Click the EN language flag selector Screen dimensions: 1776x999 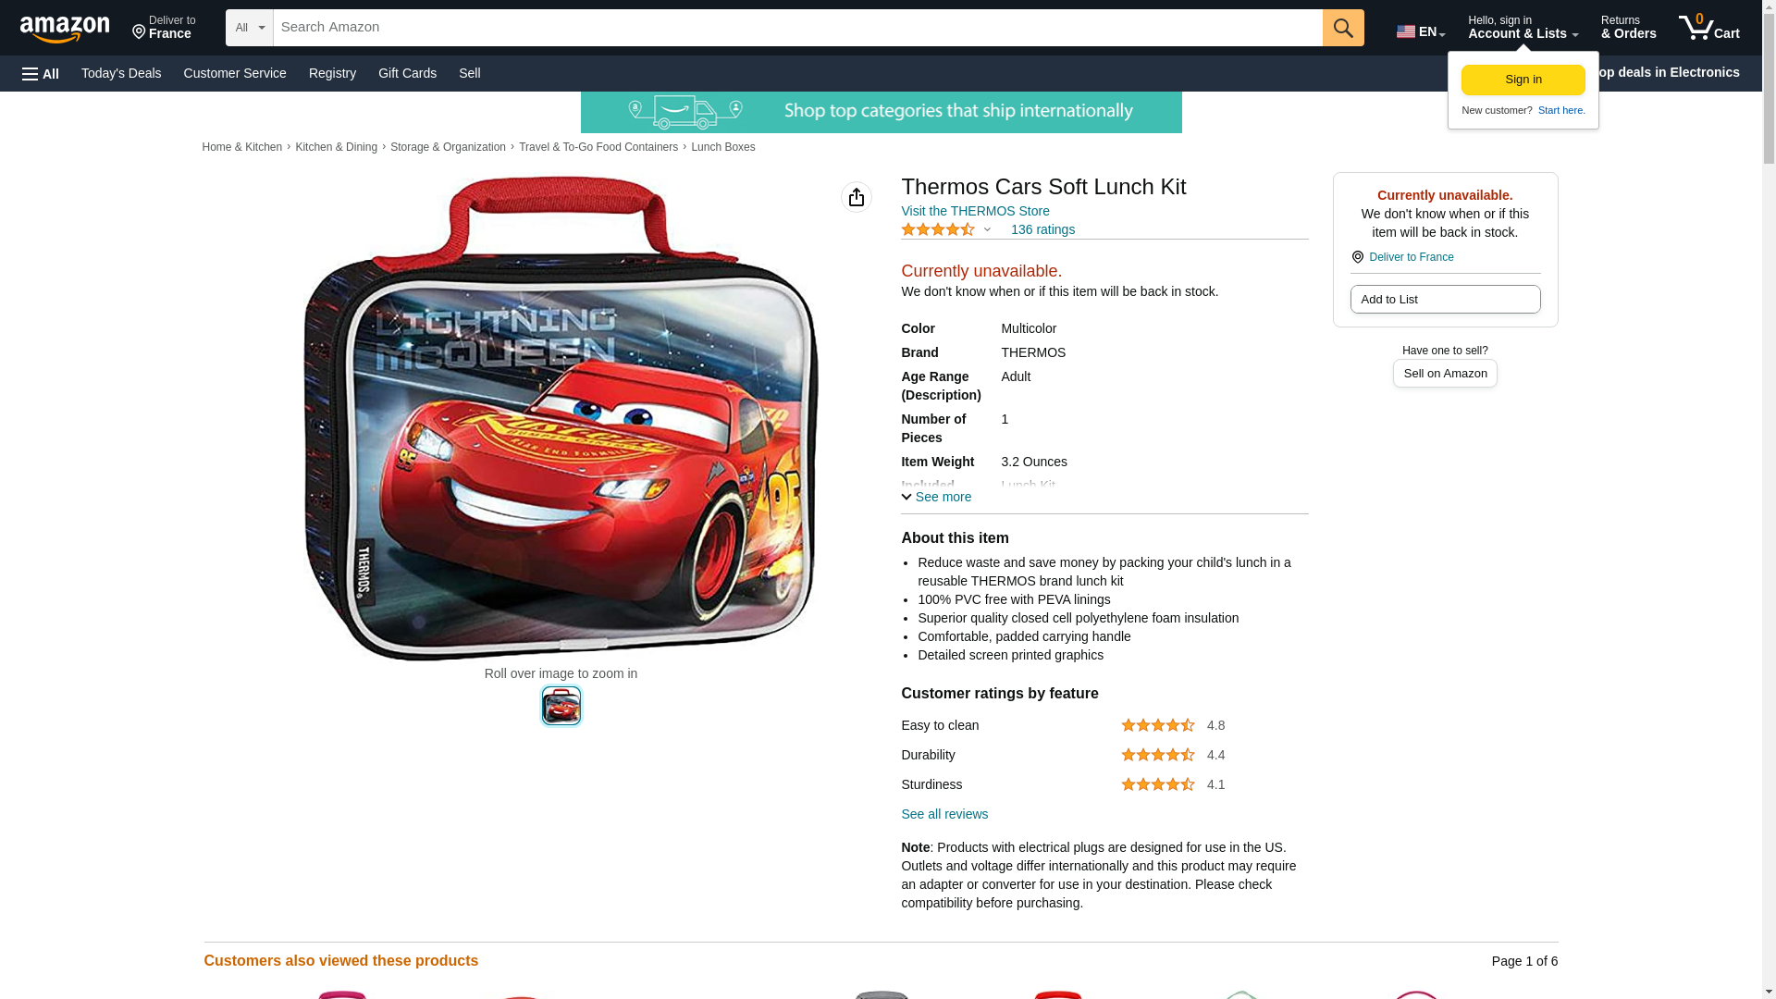click(x=1421, y=31)
